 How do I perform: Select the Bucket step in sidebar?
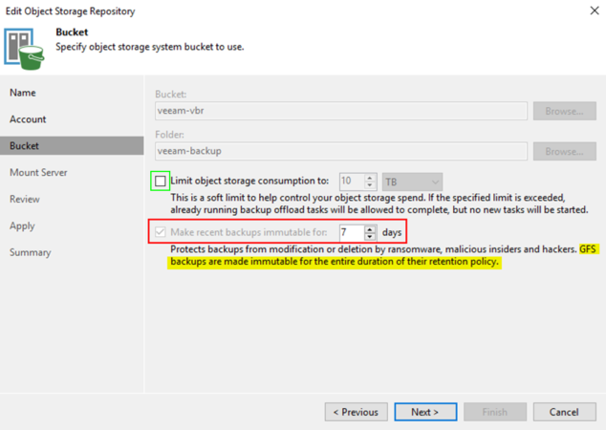pos(25,146)
